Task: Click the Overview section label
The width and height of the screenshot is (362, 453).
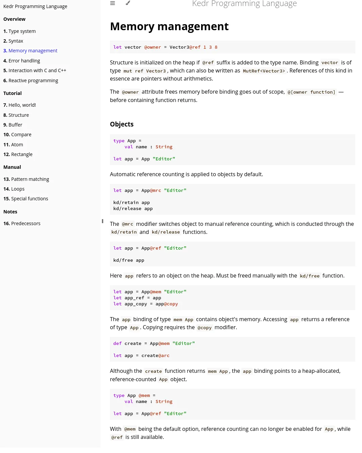Action: (14, 19)
